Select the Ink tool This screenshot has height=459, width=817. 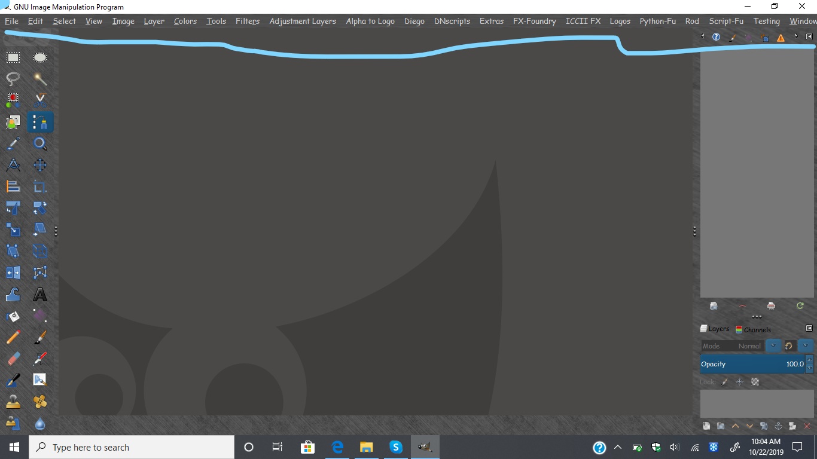point(13,380)
